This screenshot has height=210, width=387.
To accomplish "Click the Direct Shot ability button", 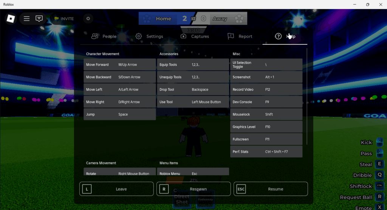I will [x=182, y=199].
